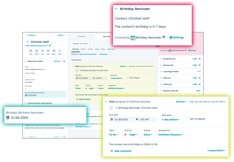Click the calendar icon in the enlarged due date field
This screenshot has height=162, width=234.
112,120
